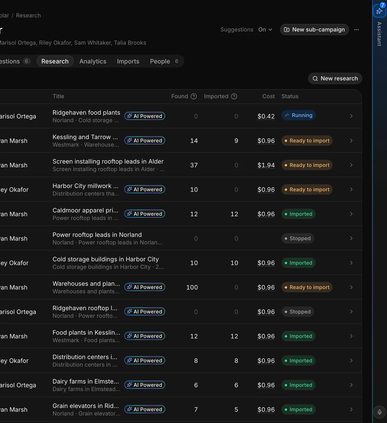The image size is (387, 423).
Task: Expand the Cold storage buildings row chevron
Action: tap(351, 263)
